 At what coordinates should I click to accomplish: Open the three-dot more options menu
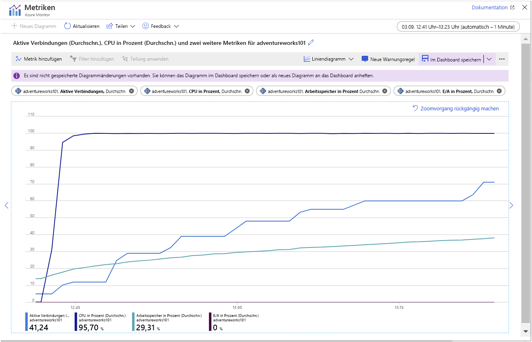(502, 59)
